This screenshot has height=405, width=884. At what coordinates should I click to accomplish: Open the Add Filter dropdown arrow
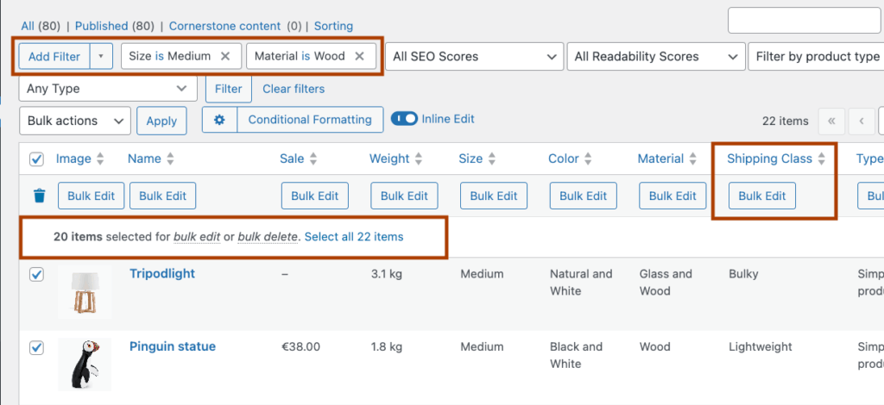pos(102,56)
